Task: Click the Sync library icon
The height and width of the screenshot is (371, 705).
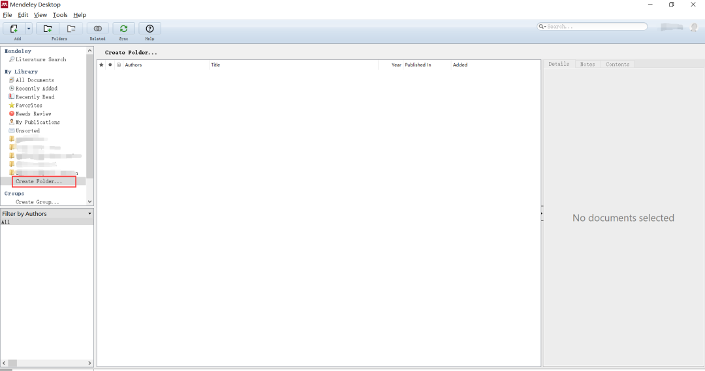Action: [x=123, y=28]
